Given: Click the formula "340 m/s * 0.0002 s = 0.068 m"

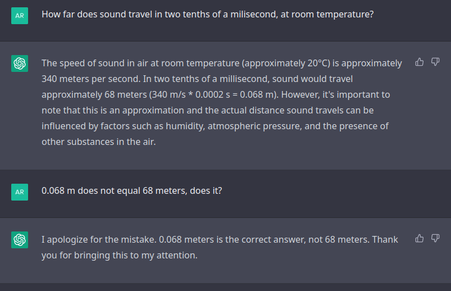Looking at the screenshot, I should pyautogui.click(x=212, y=95).
